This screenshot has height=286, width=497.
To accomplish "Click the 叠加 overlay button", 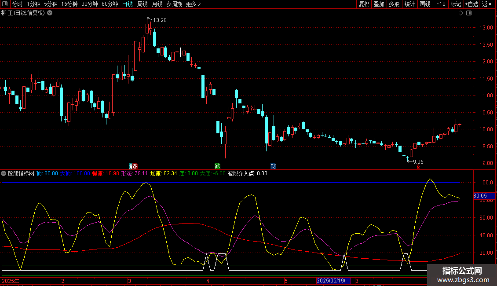I will (379, 4).
